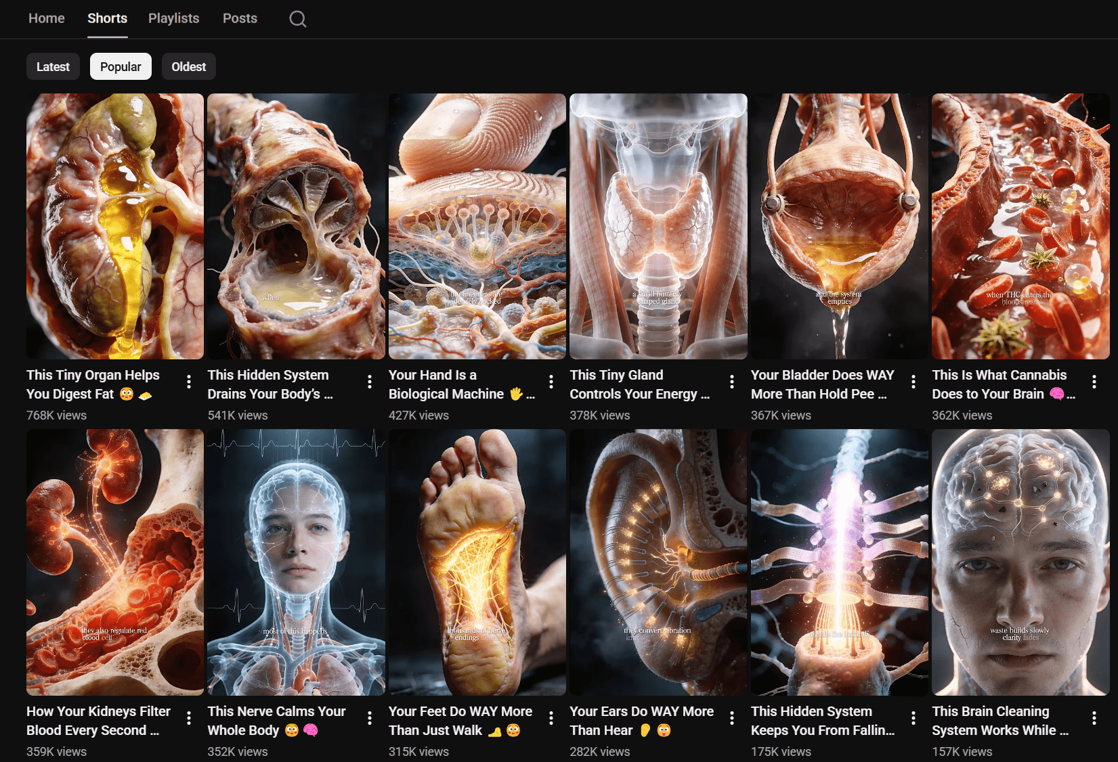Open the Posts tab
This screenshot has height=762, width=1118.
pyautogui.click(x=240, y=18)
